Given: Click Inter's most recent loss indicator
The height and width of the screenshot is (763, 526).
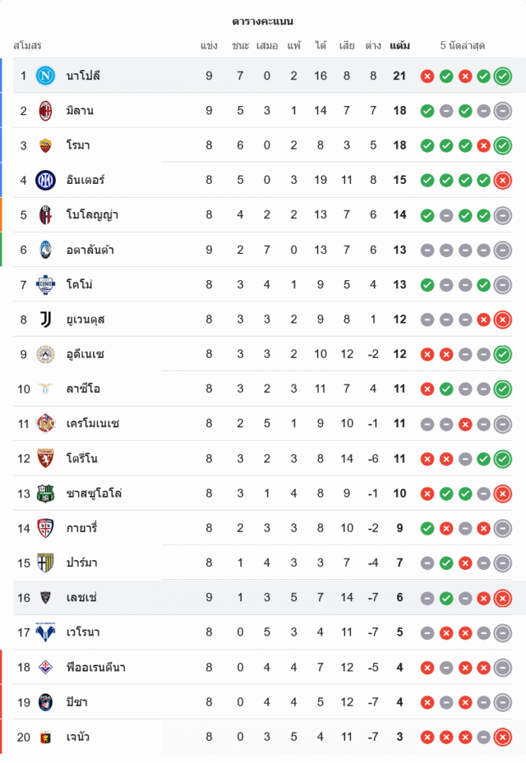Looking at the screenshot, I should point(502,180).
